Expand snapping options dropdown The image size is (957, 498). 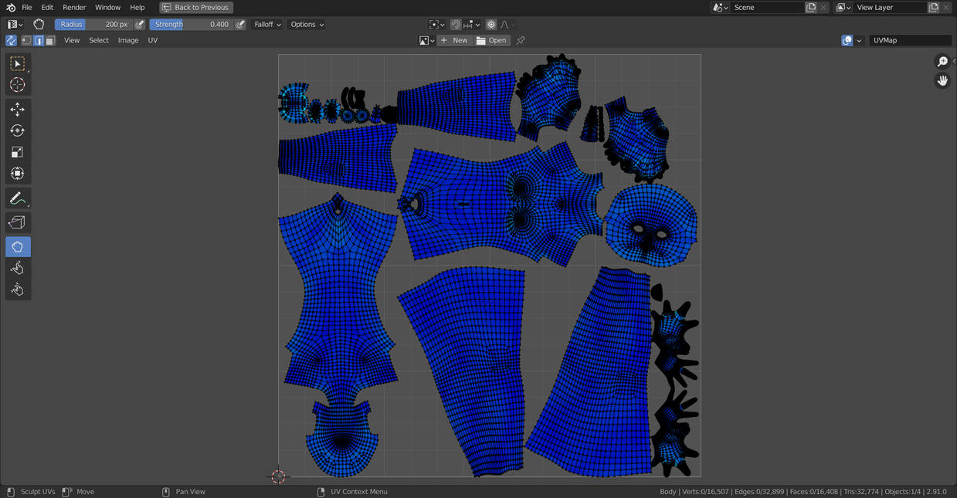coord(470,25)
